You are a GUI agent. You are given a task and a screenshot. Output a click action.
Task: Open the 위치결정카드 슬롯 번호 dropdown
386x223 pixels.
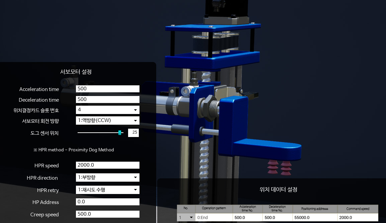coord(107,110)
